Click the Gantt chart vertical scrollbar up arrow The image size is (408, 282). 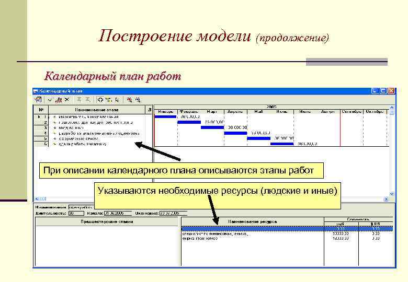tap(392, 107)
